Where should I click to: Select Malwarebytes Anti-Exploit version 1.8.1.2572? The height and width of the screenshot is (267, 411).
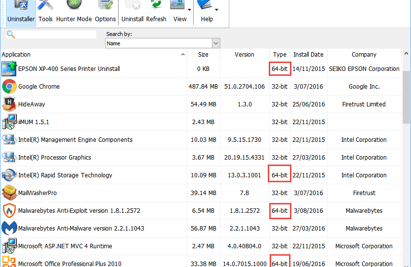pyautogui.click(x=79, y=210)
